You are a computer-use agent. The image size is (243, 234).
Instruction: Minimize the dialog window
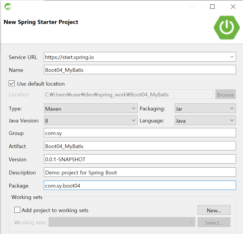pyautogui.click(x=192, y=7)
